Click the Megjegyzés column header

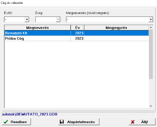tap(116, 28)
